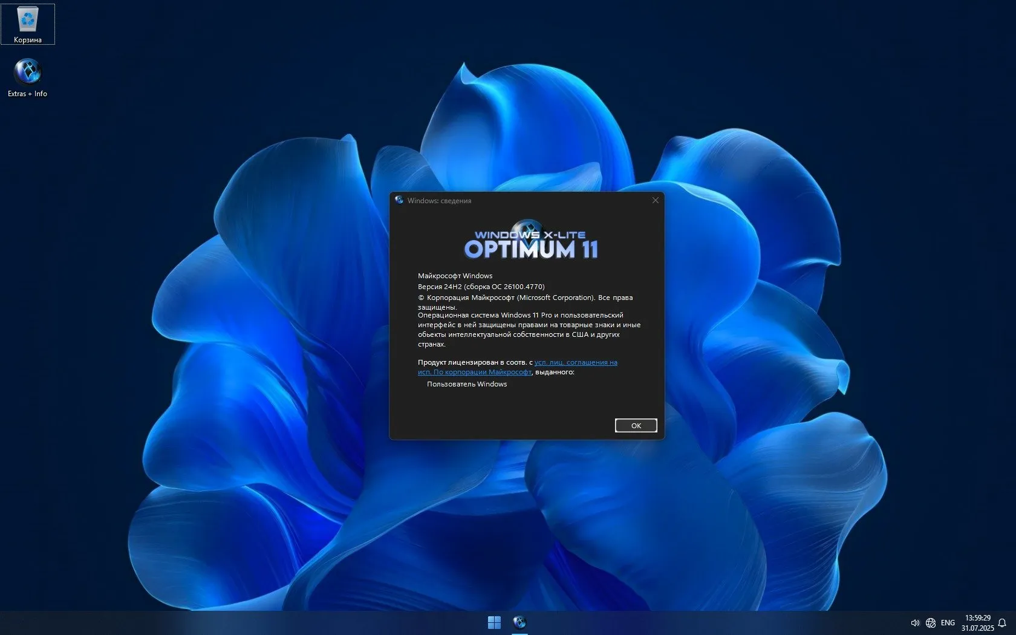The image size is (1016, 635).
Task: Open the notification bell in the taskbar corner
Action: tap(1003, 622)
